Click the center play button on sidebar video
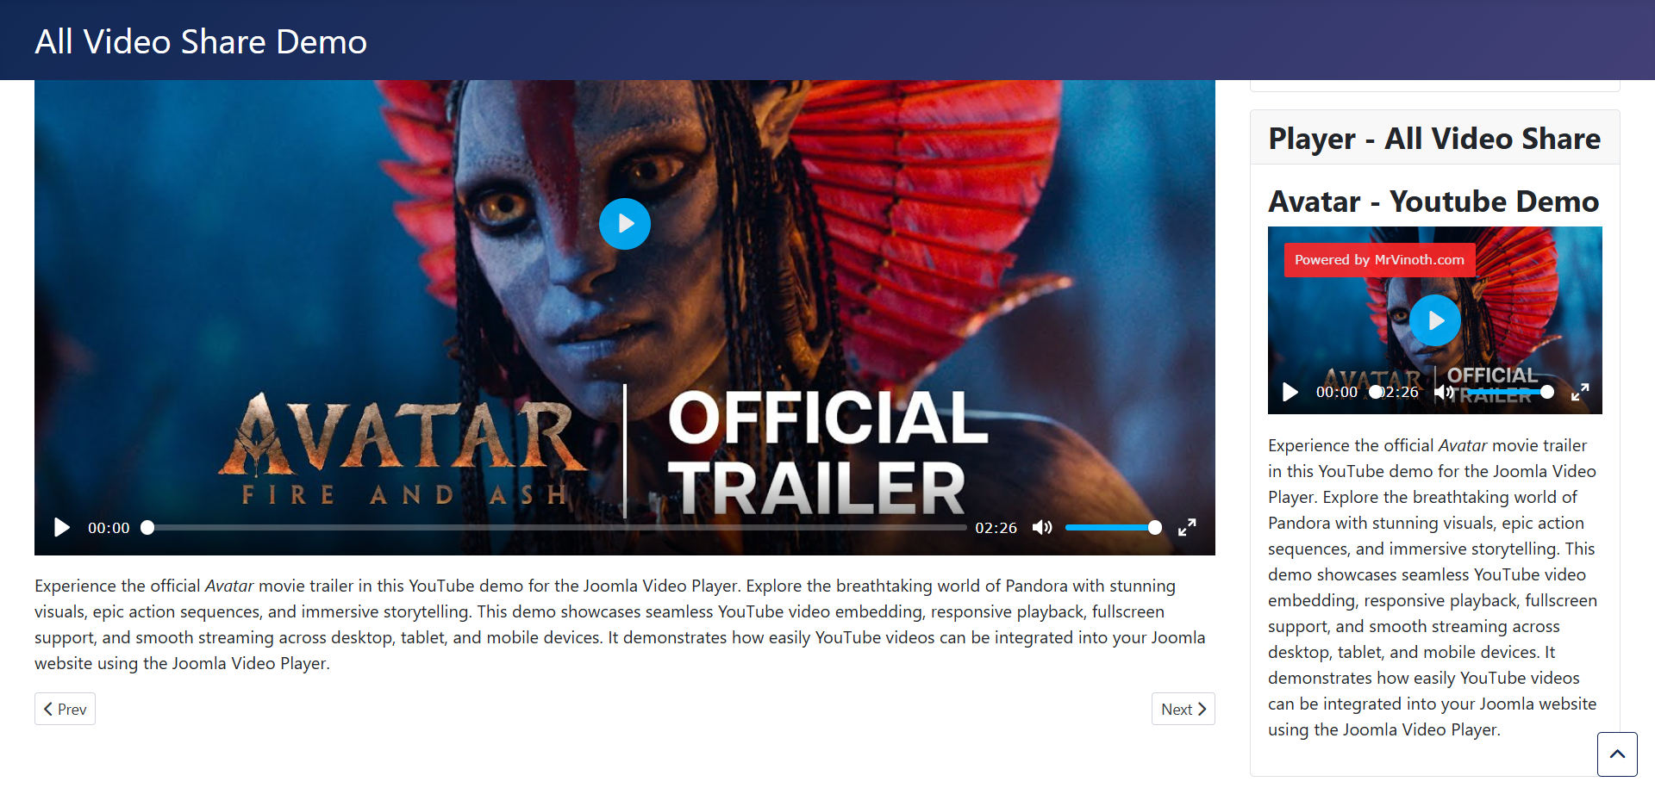The image size is (1655, 794). (x=1435, y=320)
